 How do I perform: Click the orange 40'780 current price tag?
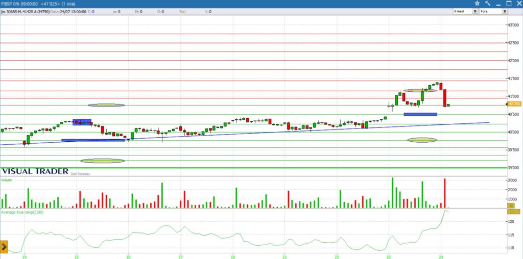[x=514, y=104]
